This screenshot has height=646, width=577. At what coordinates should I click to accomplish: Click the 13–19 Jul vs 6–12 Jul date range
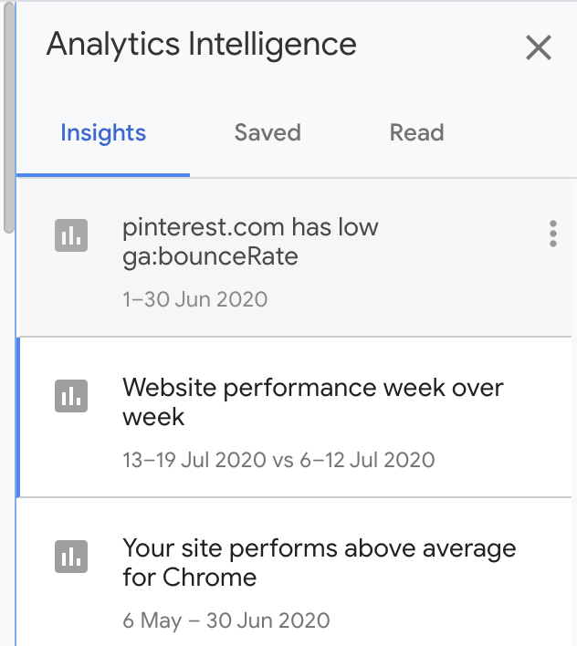(x=278, y=459)
